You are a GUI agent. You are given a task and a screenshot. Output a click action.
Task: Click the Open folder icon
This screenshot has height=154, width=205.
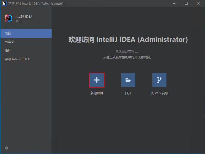pos(128,80)
